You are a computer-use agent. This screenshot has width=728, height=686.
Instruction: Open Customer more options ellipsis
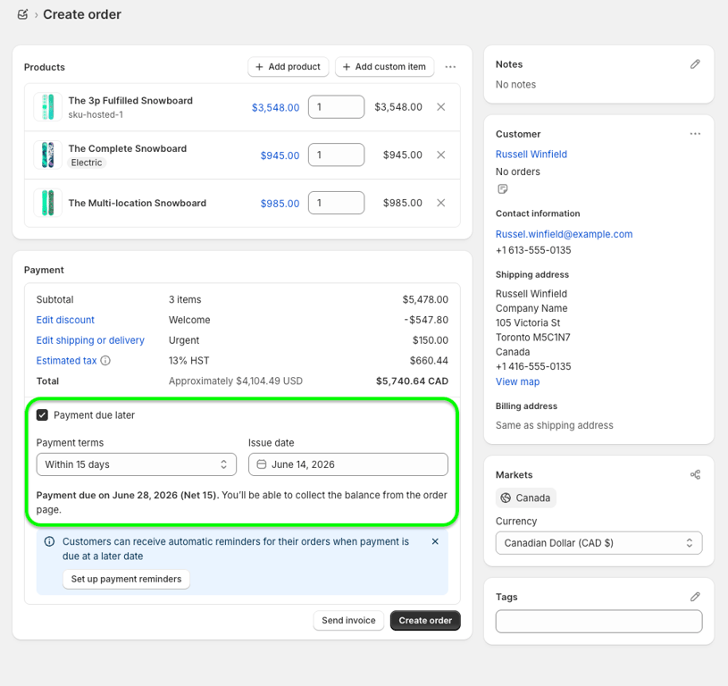coord(695,134)
